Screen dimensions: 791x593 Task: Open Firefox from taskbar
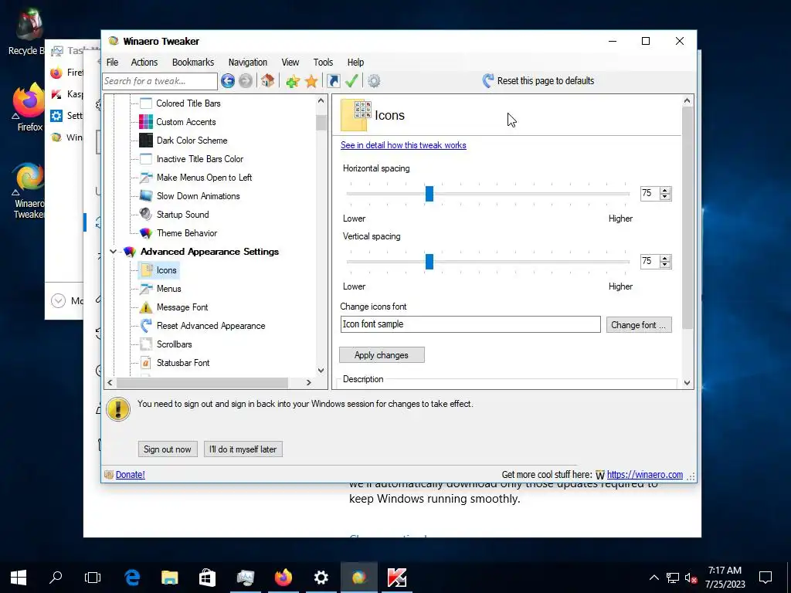coord(283,578)
